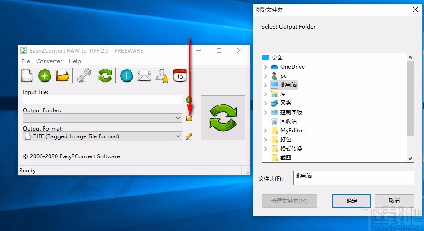The image size is (424, 231).
Task: Click the folder tree scroll down arrow
Action: (x=410, y=159)
